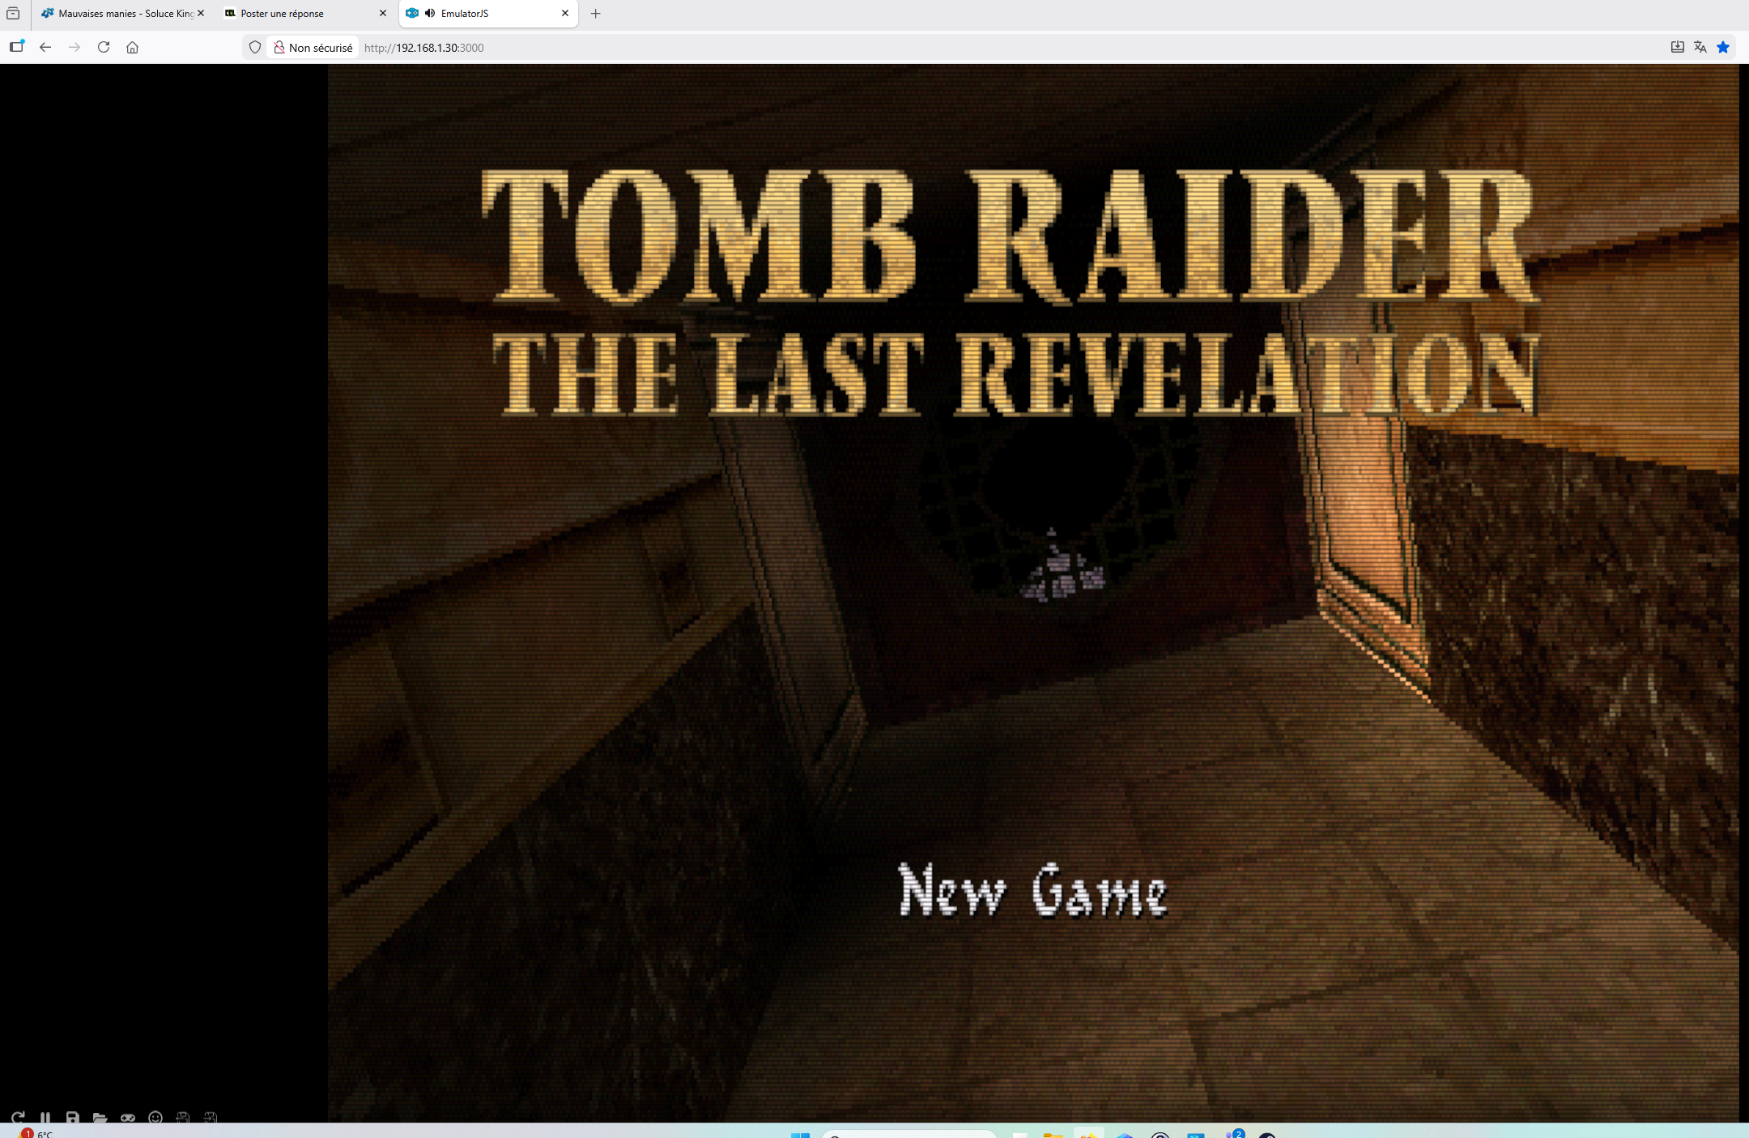This screenshot has height=1138, width=1749.
Task: Open the page translation options
Action: pos(1700,47)
